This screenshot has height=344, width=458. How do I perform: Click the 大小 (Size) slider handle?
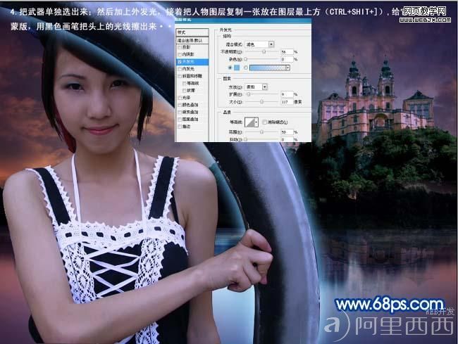pyautogui.click(x=261, y=102)
